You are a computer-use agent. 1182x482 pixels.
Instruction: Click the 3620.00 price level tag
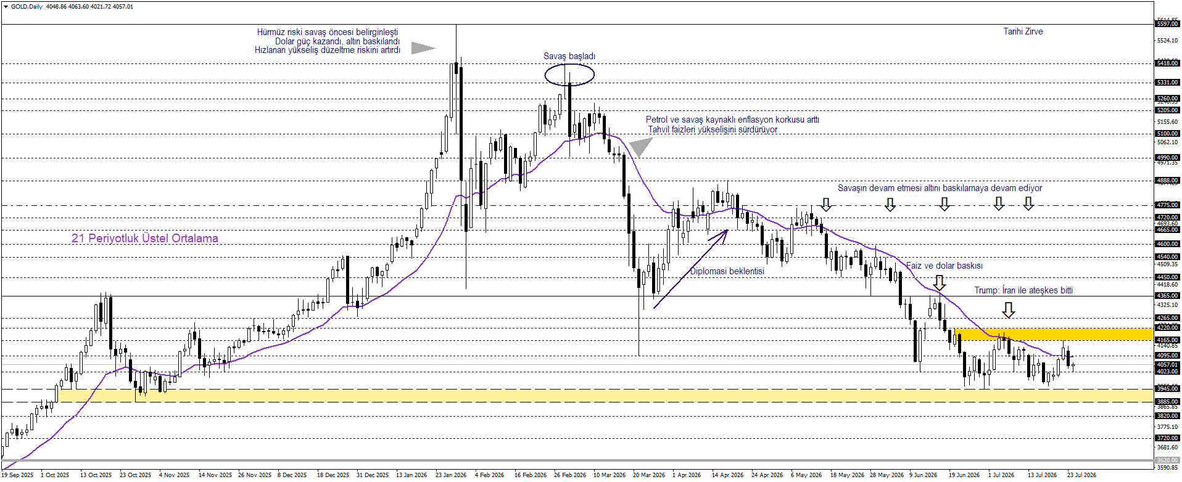(1167, 460)
